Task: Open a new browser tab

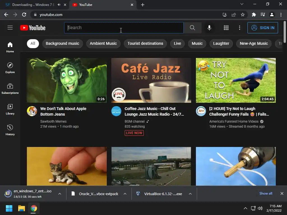Action: pos(143,5)
